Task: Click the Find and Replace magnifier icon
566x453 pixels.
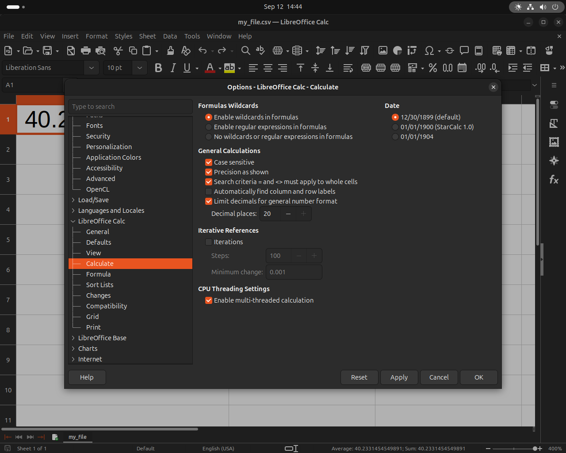Action: 246,50
